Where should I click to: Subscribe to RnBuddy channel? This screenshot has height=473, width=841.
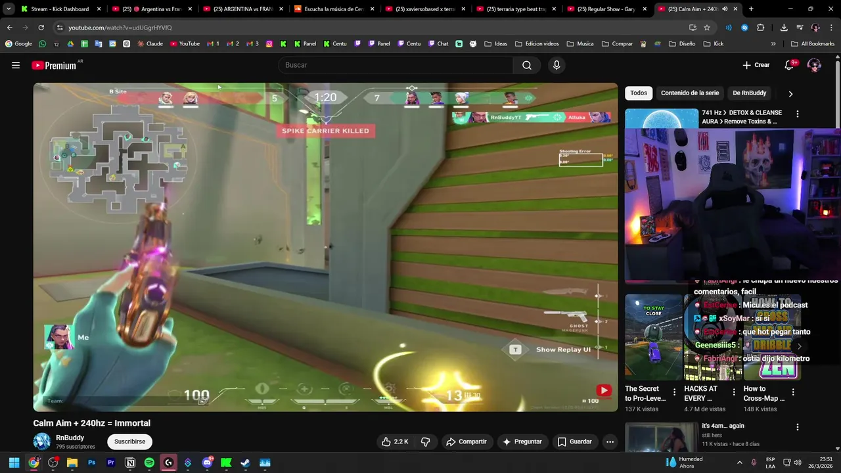pos(129,441)
